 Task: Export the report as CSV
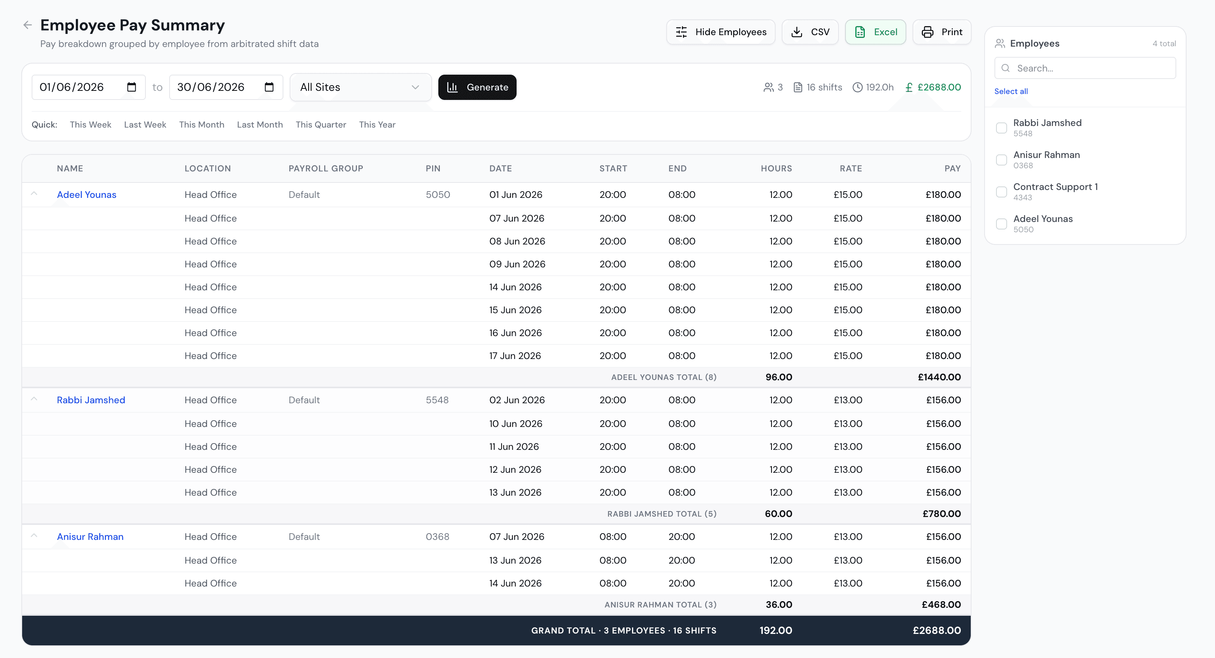coord(810,32)
